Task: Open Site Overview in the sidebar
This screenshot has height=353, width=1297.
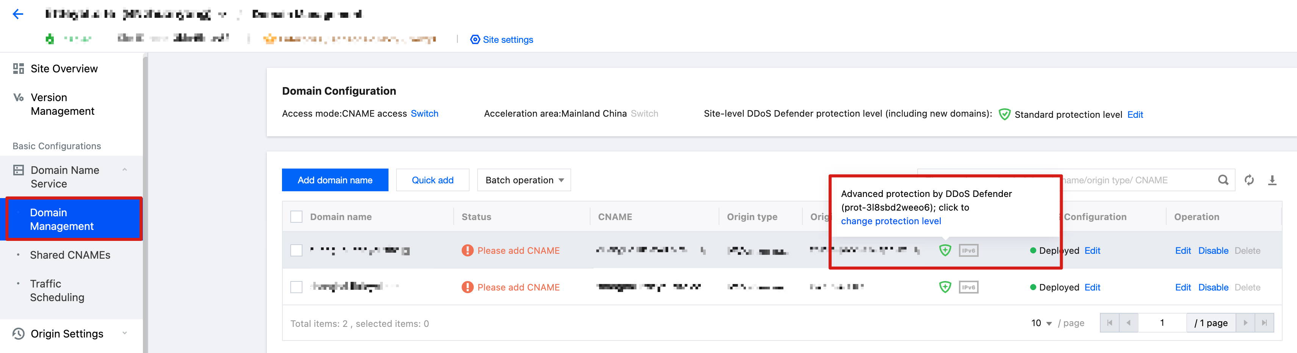Action: [64, 69]
